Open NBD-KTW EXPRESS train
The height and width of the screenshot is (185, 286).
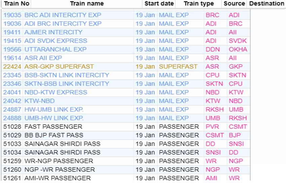point(56,92)
